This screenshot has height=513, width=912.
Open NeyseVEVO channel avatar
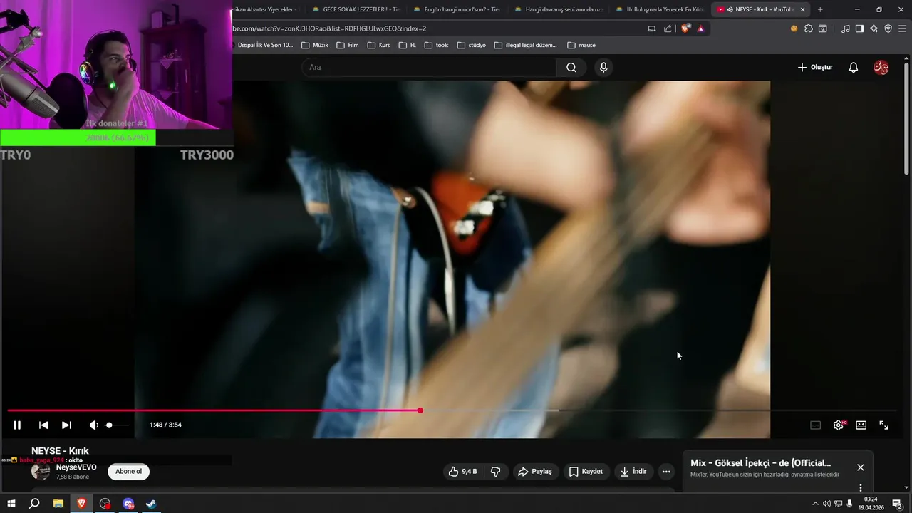point(41,471)
